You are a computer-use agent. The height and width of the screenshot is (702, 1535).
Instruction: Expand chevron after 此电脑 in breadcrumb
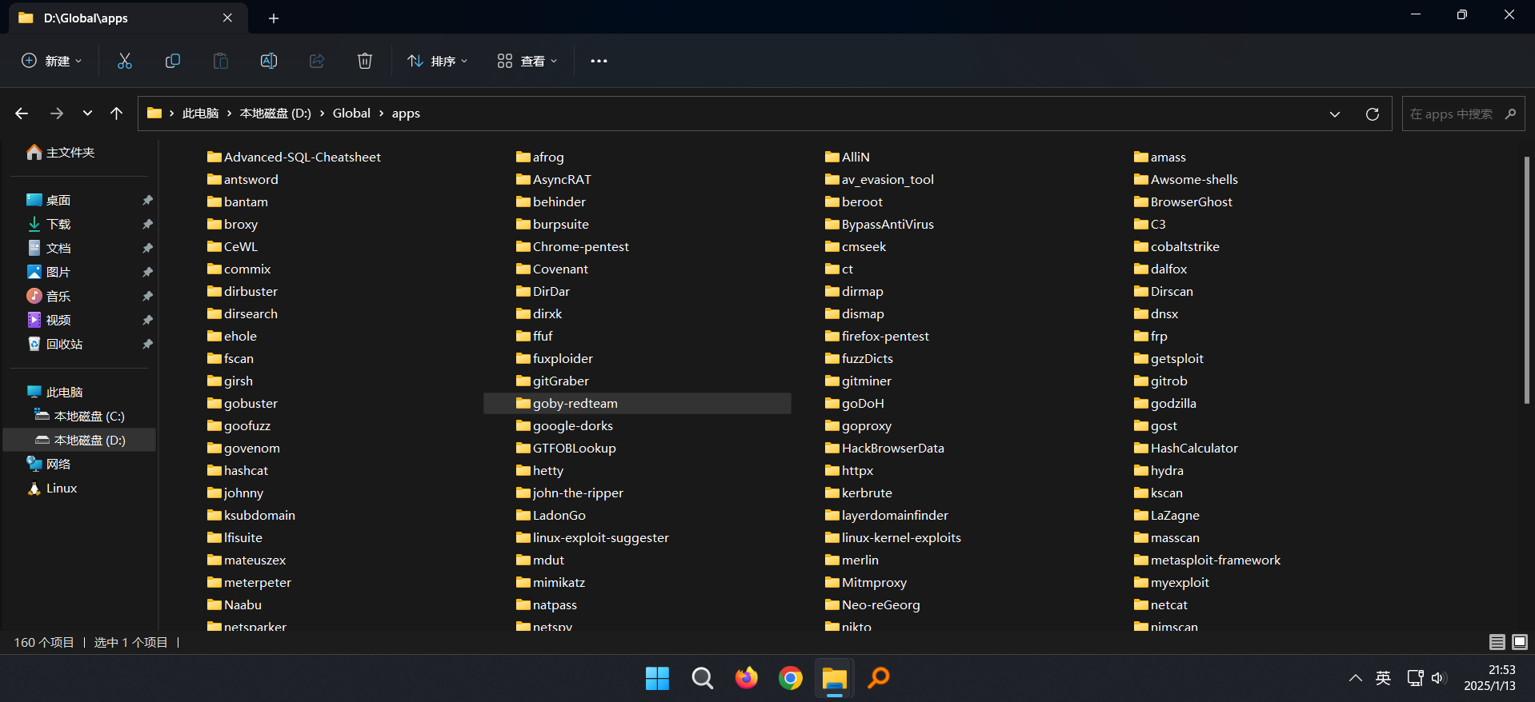pyautogui.click(x=229, y=114)
